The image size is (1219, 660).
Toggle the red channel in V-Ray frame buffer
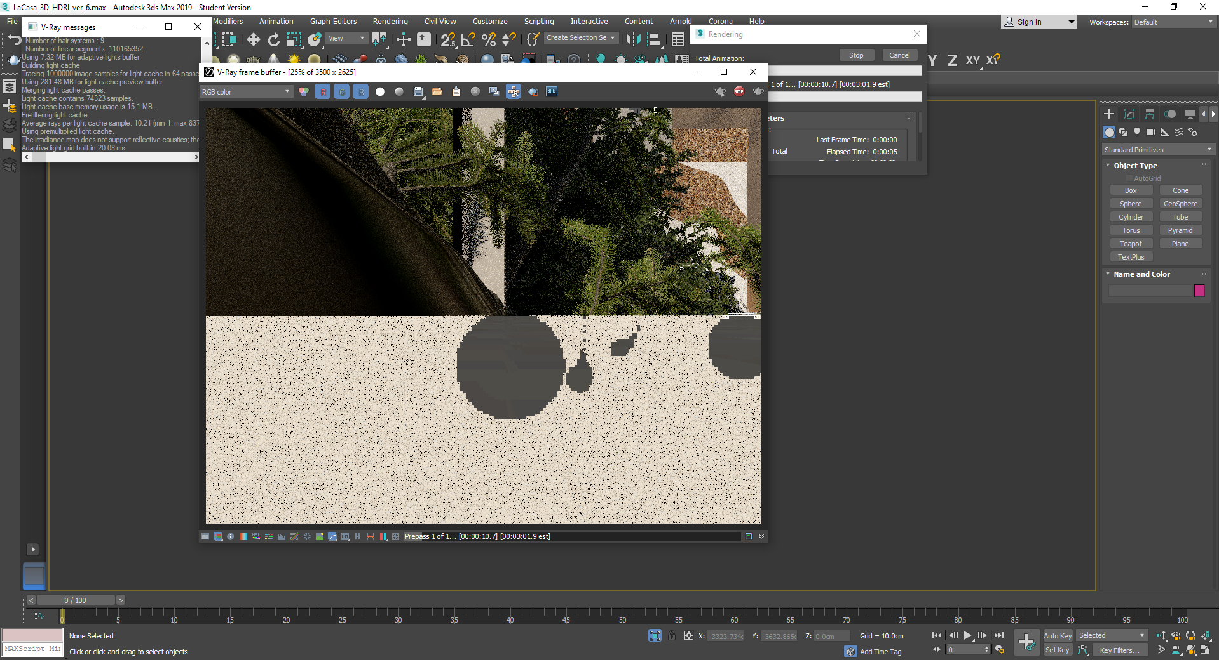point(323,92)
